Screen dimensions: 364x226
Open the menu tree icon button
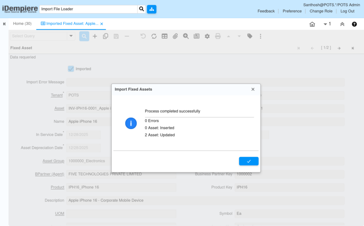pyautogui.click(x=151, y=9)
